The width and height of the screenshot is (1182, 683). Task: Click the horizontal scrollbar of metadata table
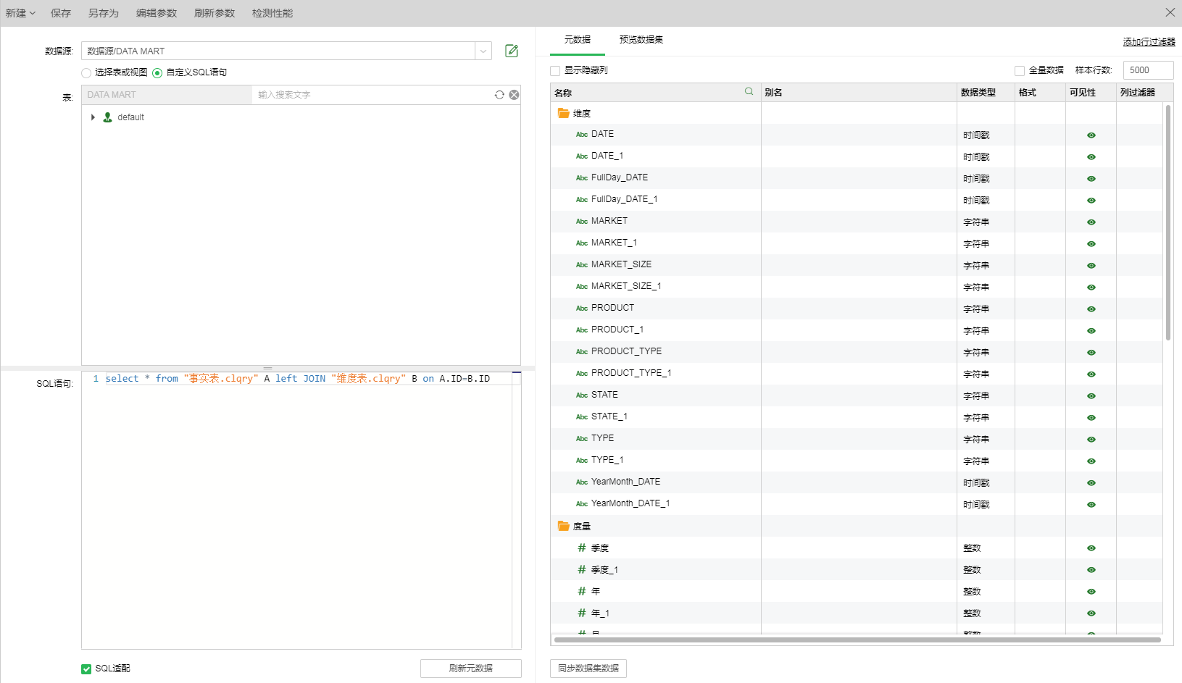(857, 640)
